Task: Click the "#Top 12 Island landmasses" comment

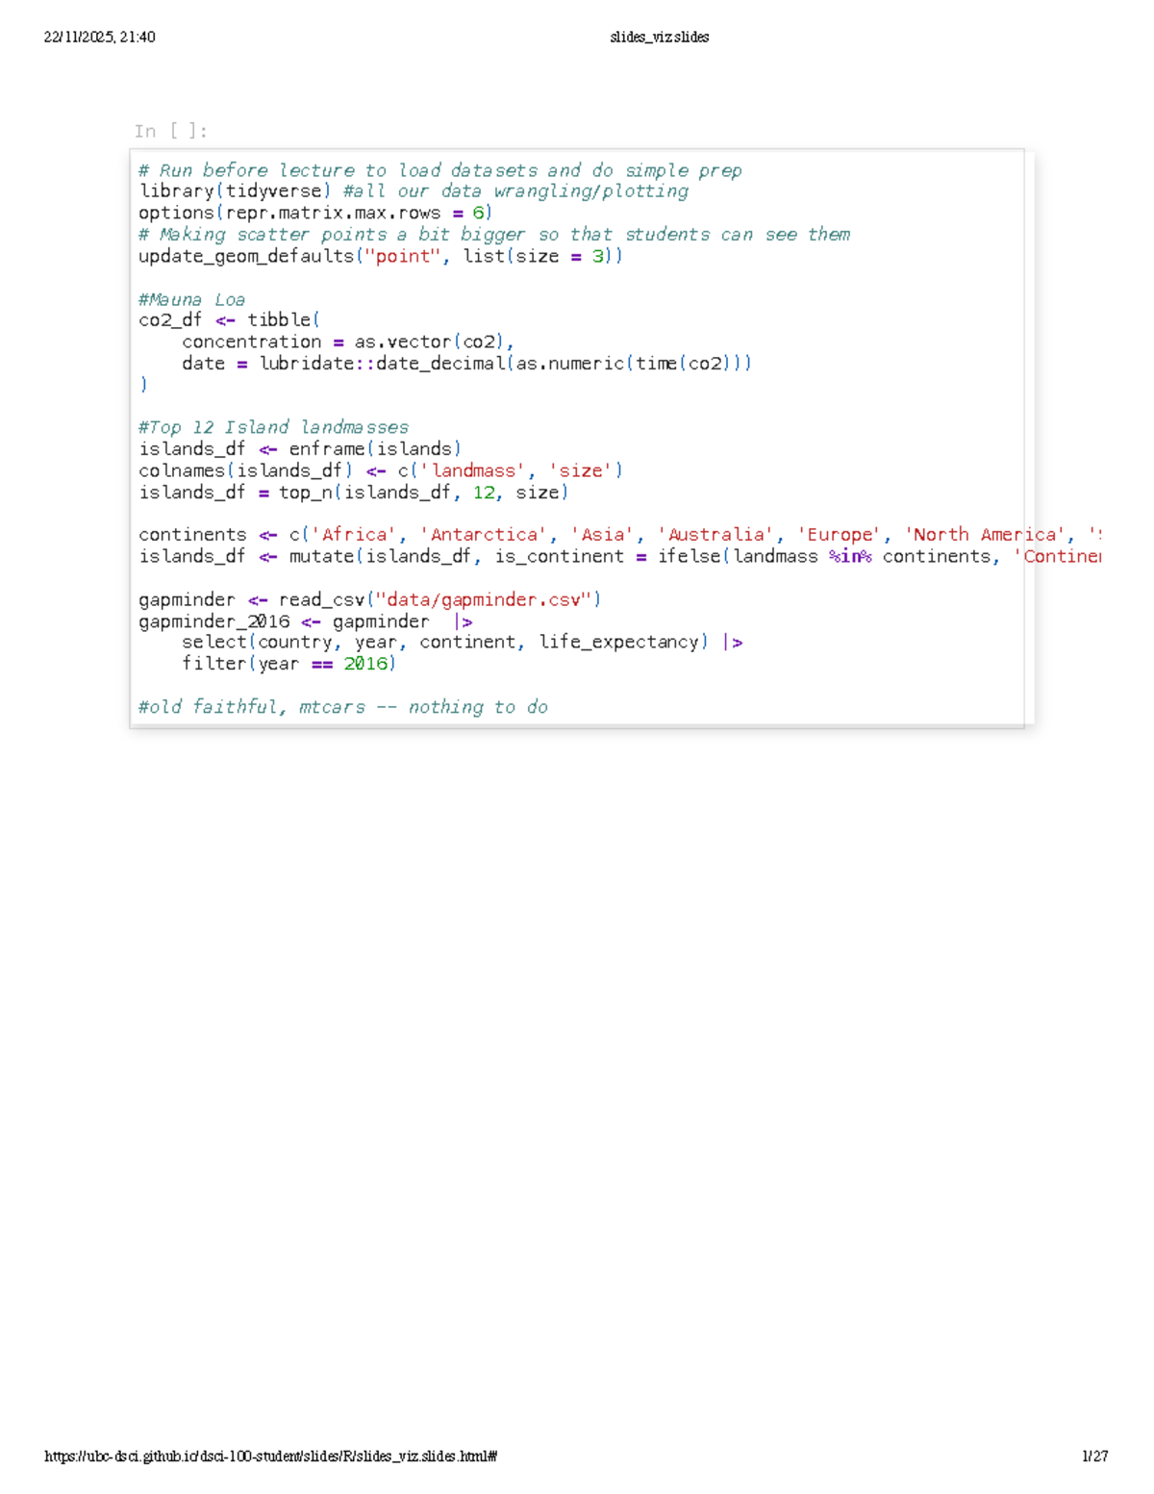Action: 273,427
